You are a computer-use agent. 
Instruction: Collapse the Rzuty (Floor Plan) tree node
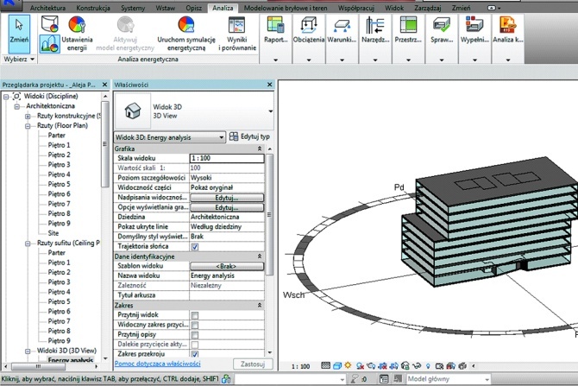[28, 126]
